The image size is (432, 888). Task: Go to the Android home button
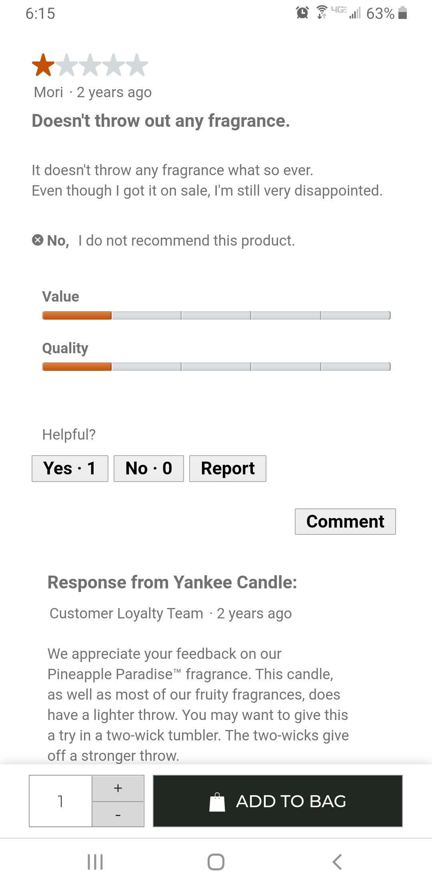tap(216, 862)
